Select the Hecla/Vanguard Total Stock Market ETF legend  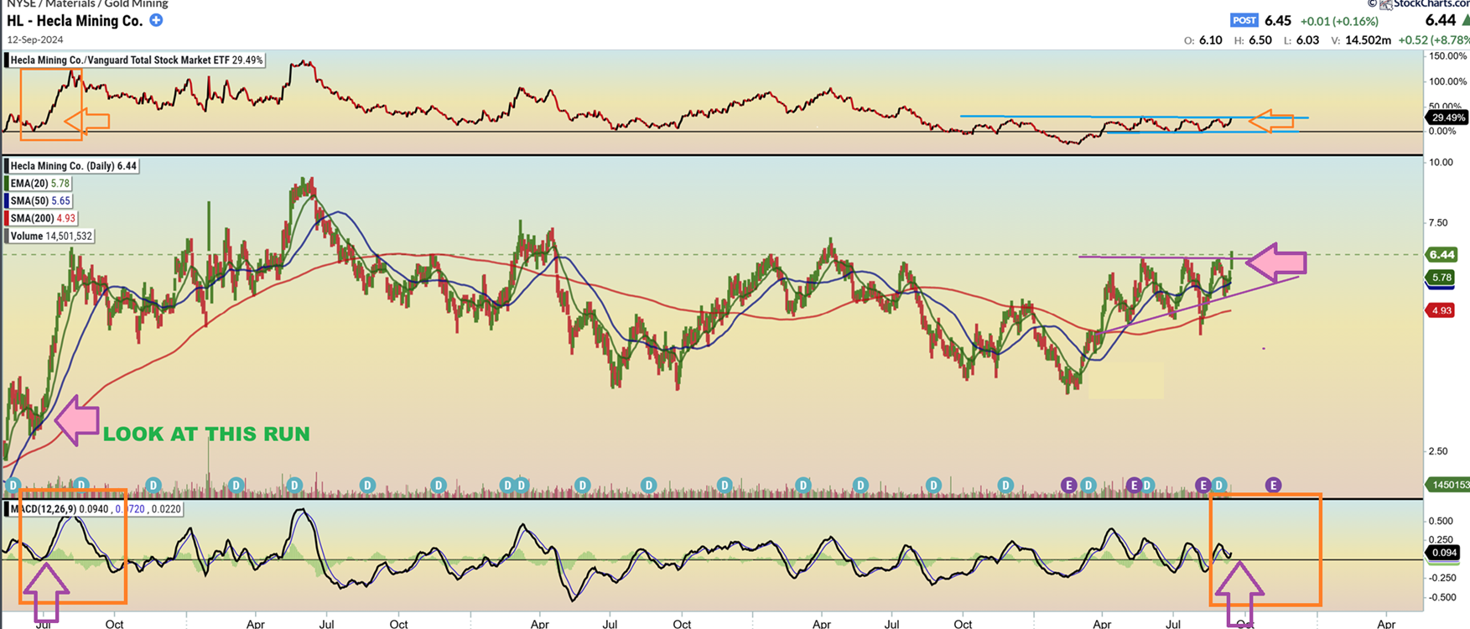coord(135,60)
